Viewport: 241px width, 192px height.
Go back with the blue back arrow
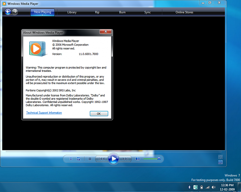8,12
